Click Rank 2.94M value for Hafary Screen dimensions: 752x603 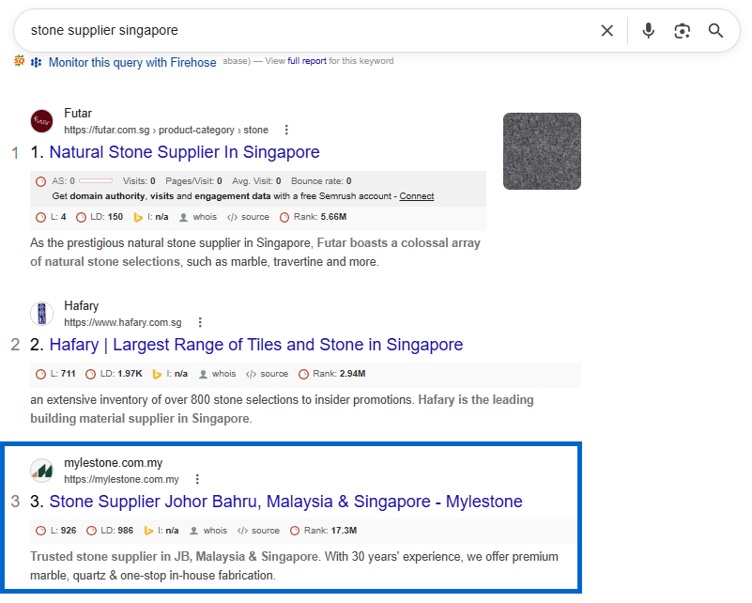click(352, 374)
